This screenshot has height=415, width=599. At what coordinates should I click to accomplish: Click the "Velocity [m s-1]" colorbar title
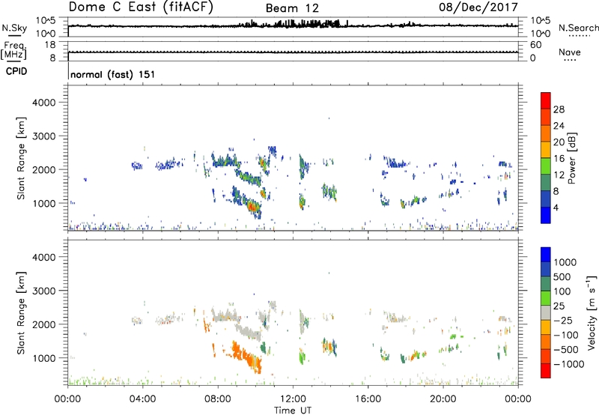pyautogui.click(x=592, y=312)
